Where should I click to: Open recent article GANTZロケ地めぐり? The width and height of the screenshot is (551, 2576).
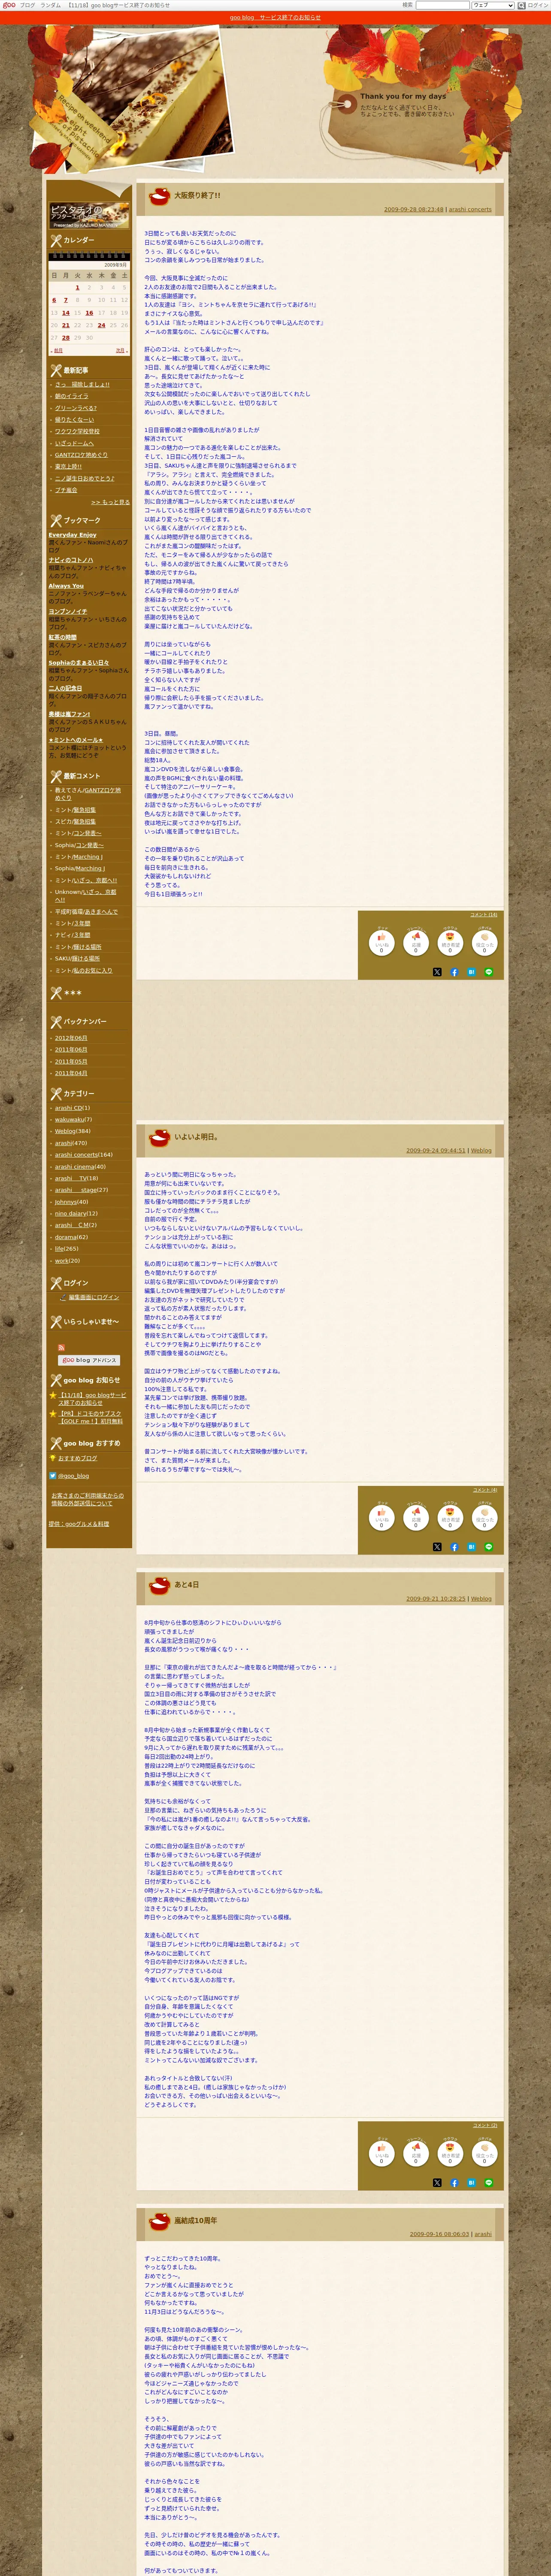81,455
